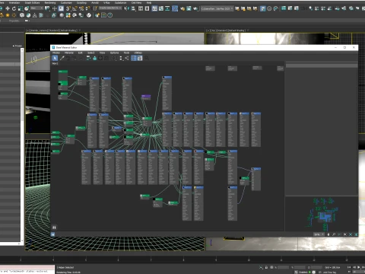365x274 pixels.
Task: Select the Rotate tool in main toolbar
Action: [x=14, y=8]
